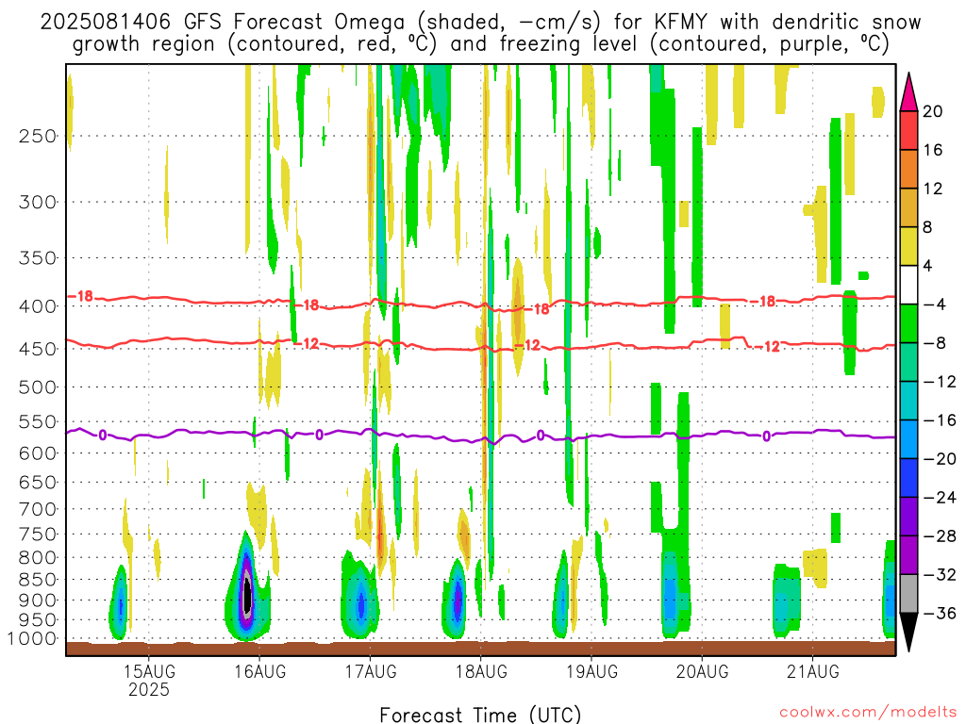Click the 250 pressure level label
Viewport: 966px width, 724px height.
[38, 136]
